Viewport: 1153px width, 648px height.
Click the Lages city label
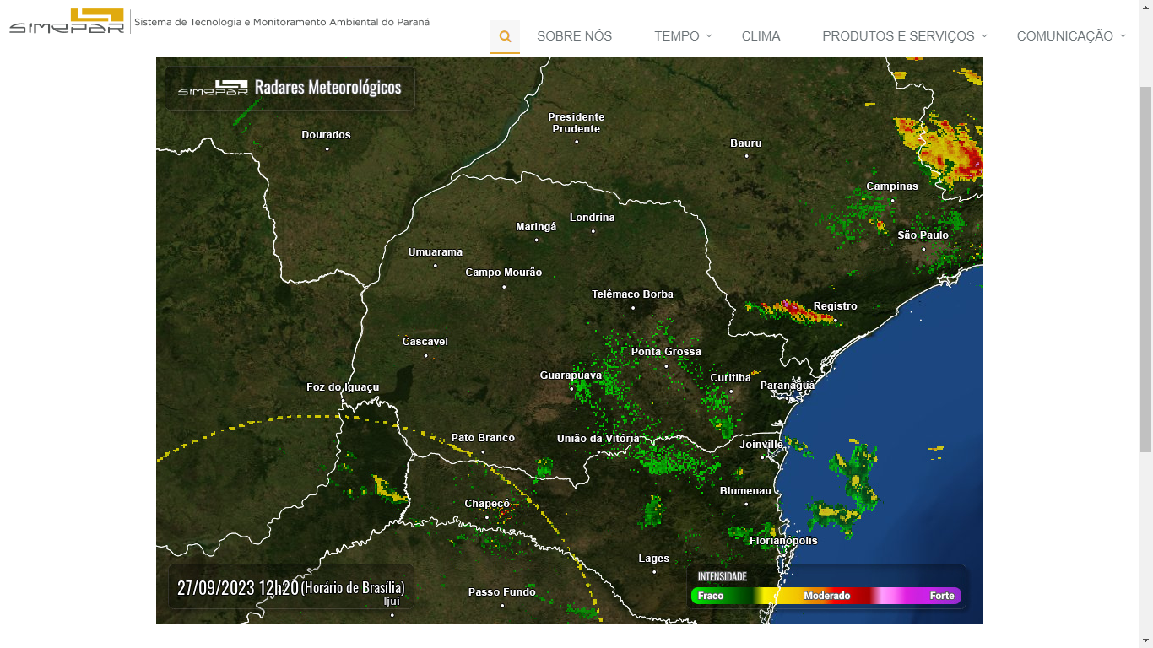[654, 559]
